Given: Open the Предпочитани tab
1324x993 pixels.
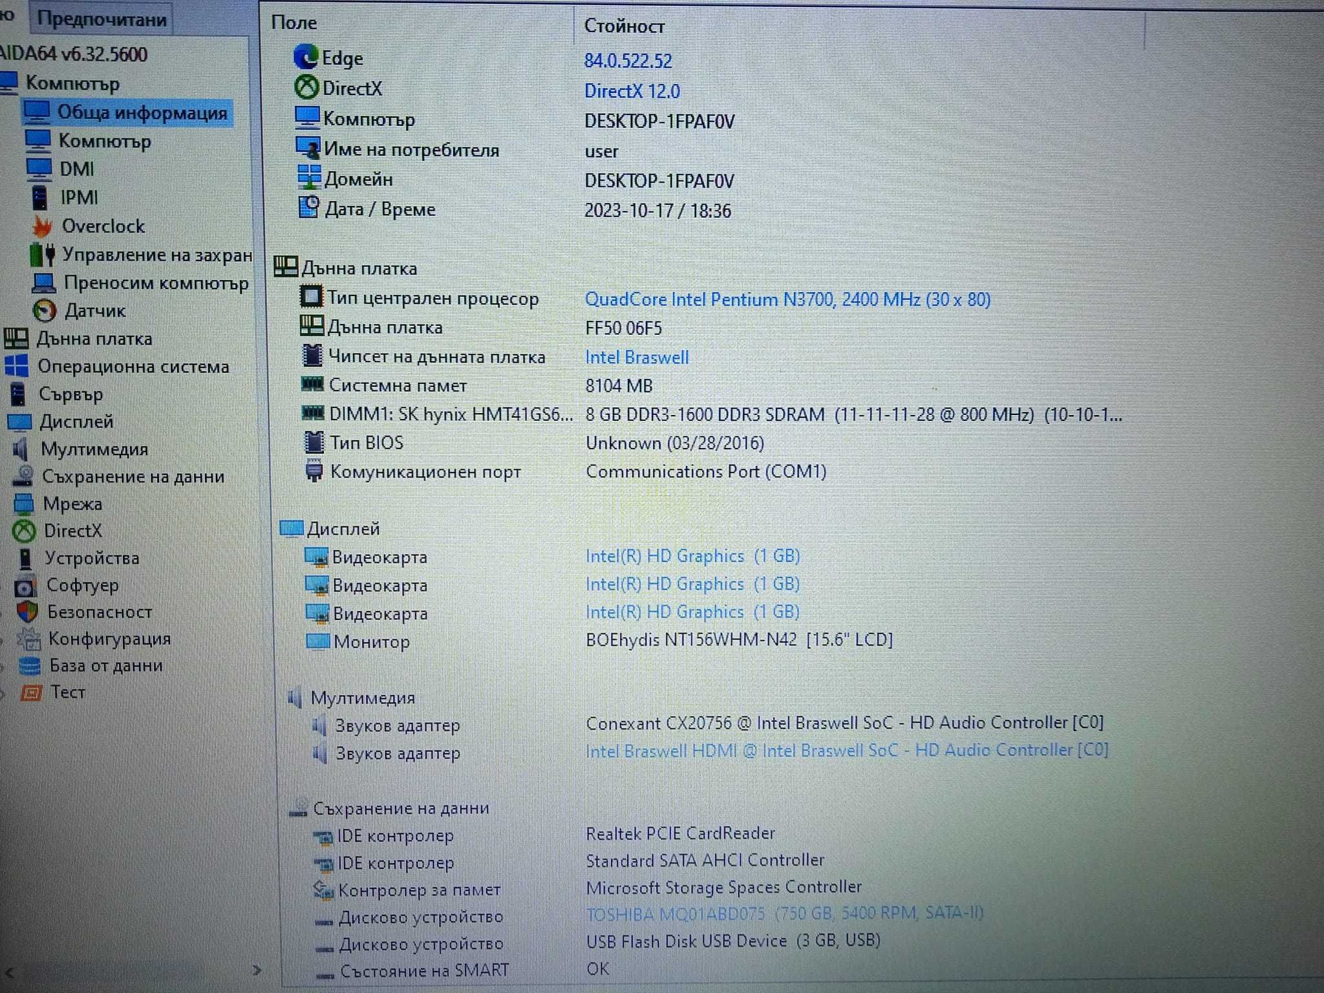Looking at the screenshot, I should click(101, 18).
